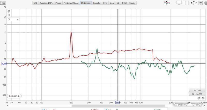Zoom in horizontal axis with plus icon
Screen dimensions: 207x110
point(203,98)
